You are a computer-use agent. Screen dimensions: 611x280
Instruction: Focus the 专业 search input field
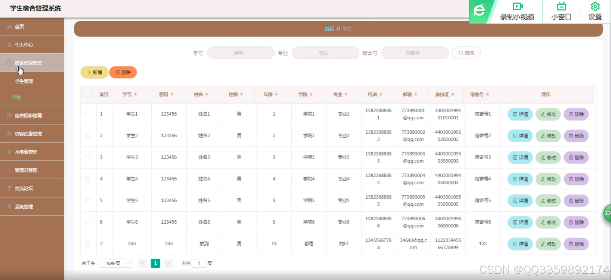point(325,53)
